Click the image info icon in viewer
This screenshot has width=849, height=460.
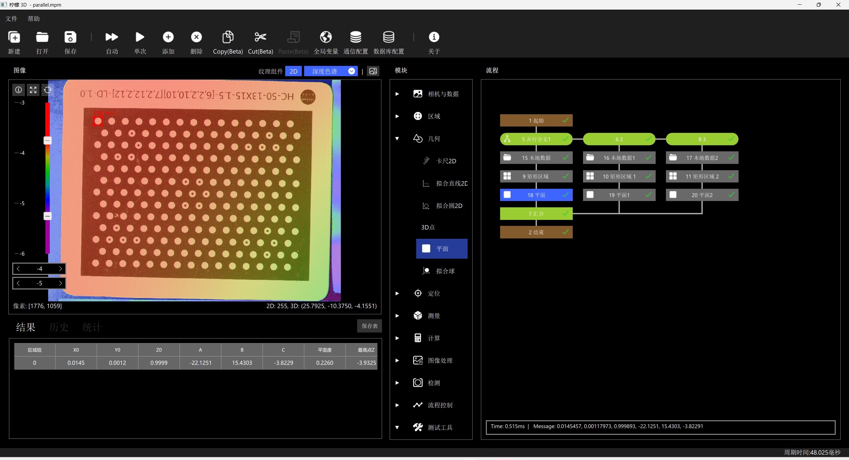(x=19, y=90)
